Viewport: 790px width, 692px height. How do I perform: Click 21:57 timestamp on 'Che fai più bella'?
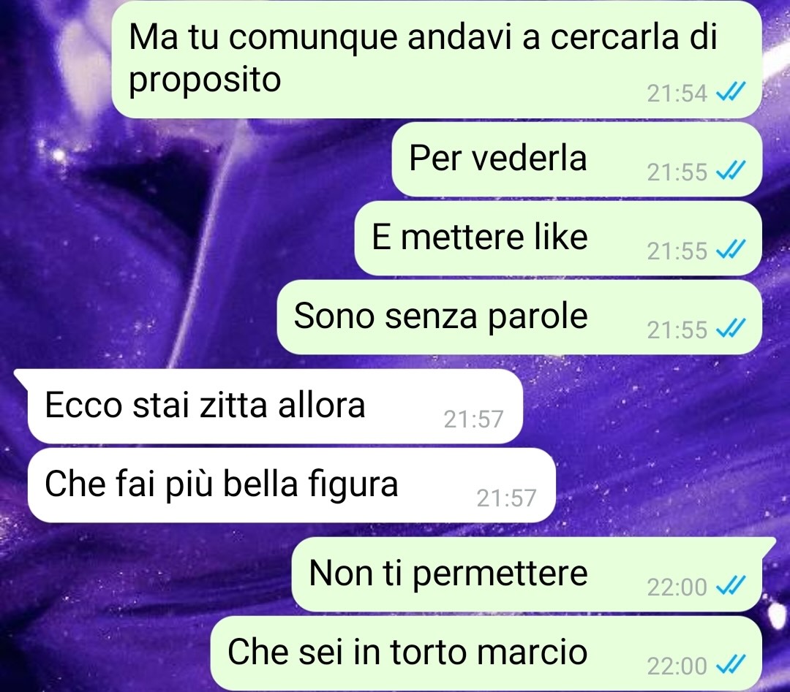[x=506, y=498]
